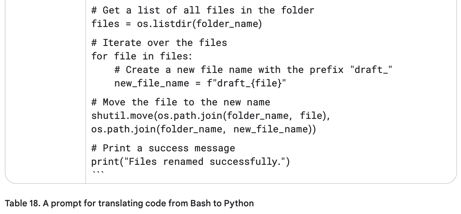
Task: Click the Table 18 caption text
Action: click(x=129, y=203)
